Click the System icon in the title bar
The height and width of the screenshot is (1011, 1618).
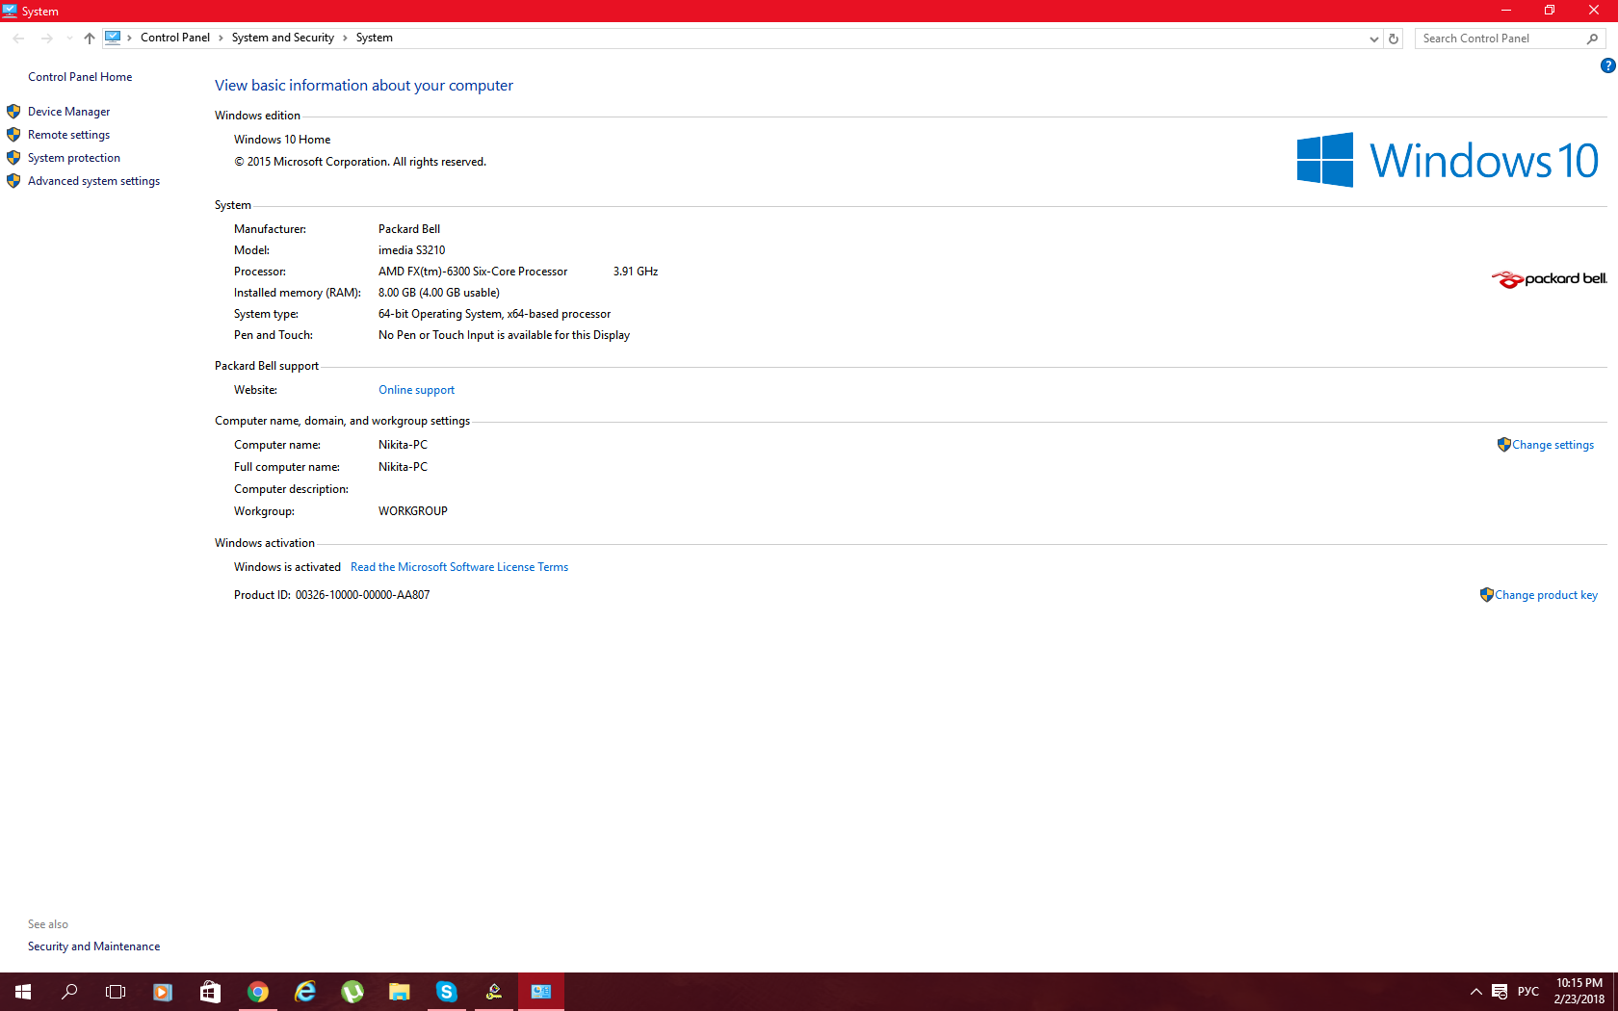coord(10,11)
